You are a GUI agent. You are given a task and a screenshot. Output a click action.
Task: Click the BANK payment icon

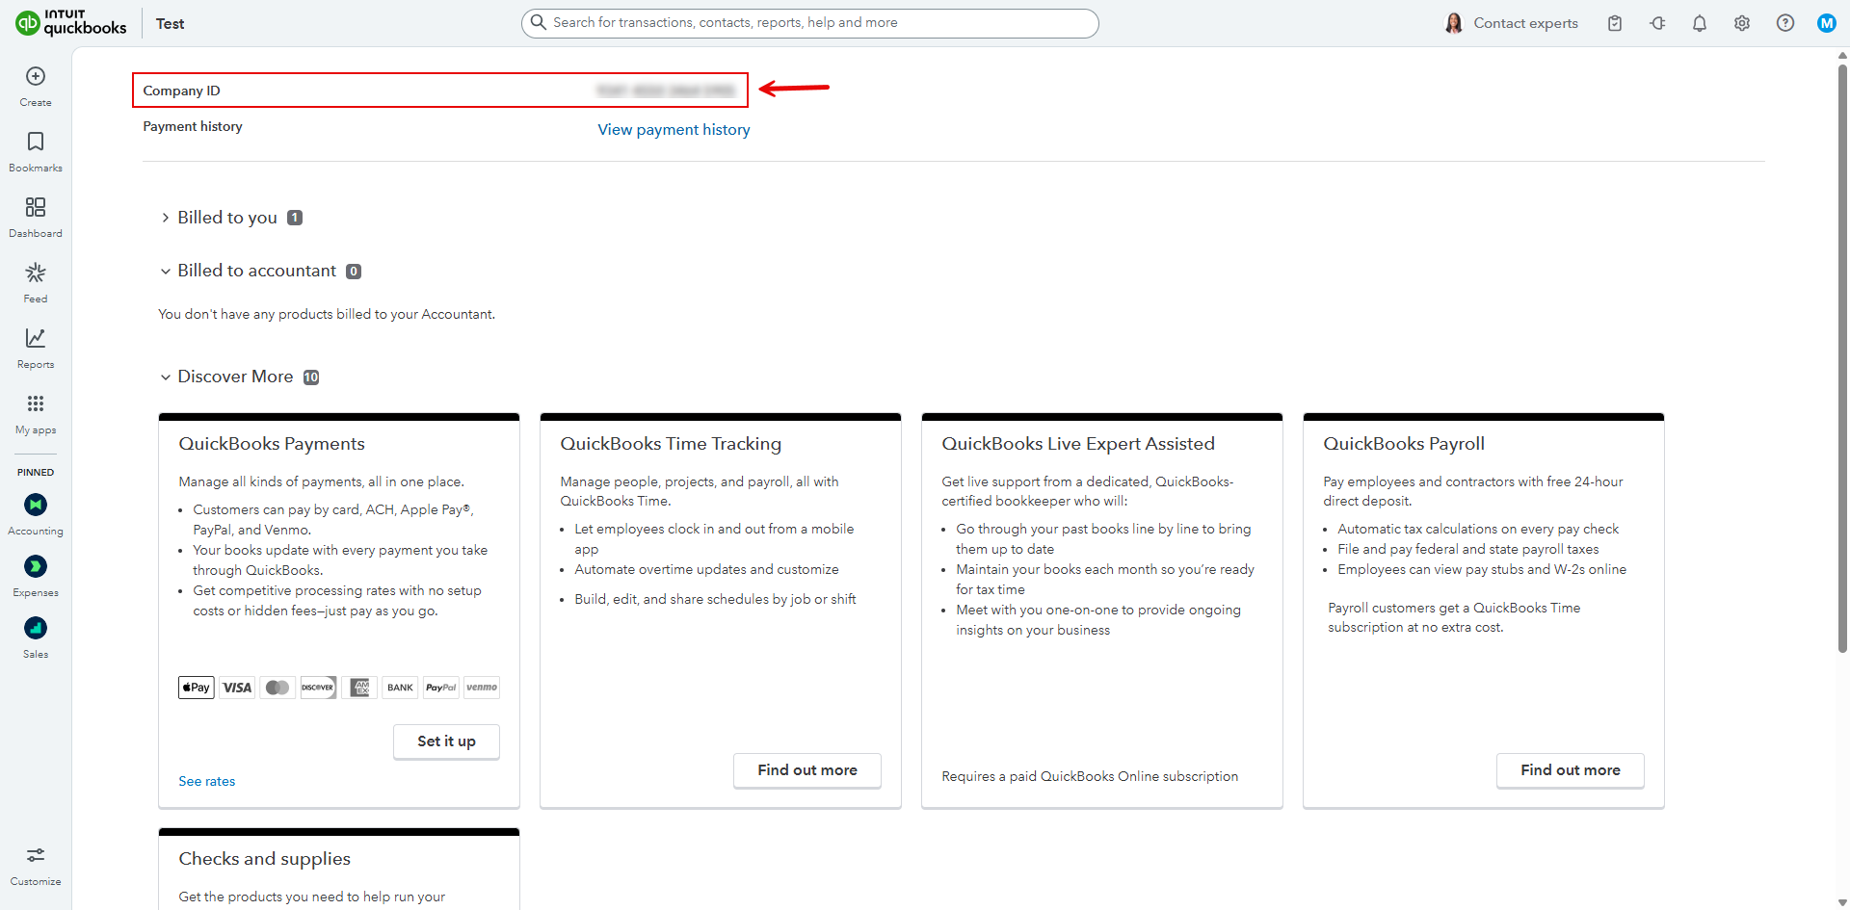pos(400,688)
